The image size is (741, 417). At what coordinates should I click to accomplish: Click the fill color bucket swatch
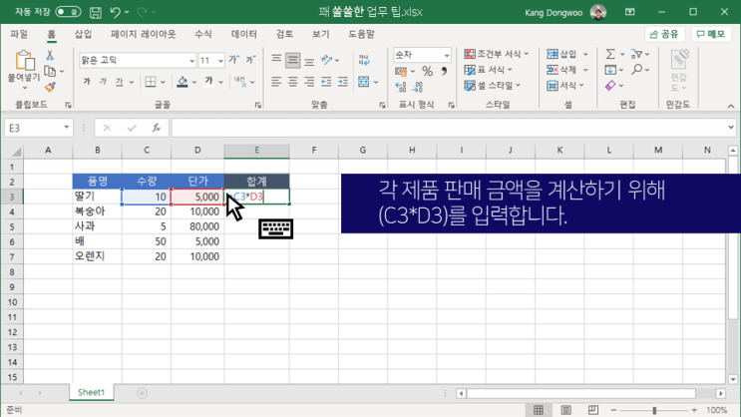tap(183, 82)
